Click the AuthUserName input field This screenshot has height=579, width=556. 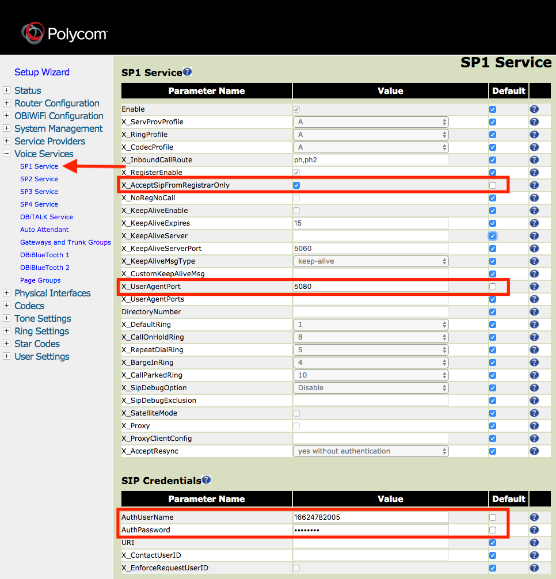click(370, 517)
